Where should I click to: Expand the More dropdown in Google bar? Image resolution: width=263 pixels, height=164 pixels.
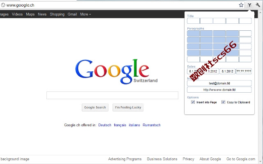click(85, 14)
